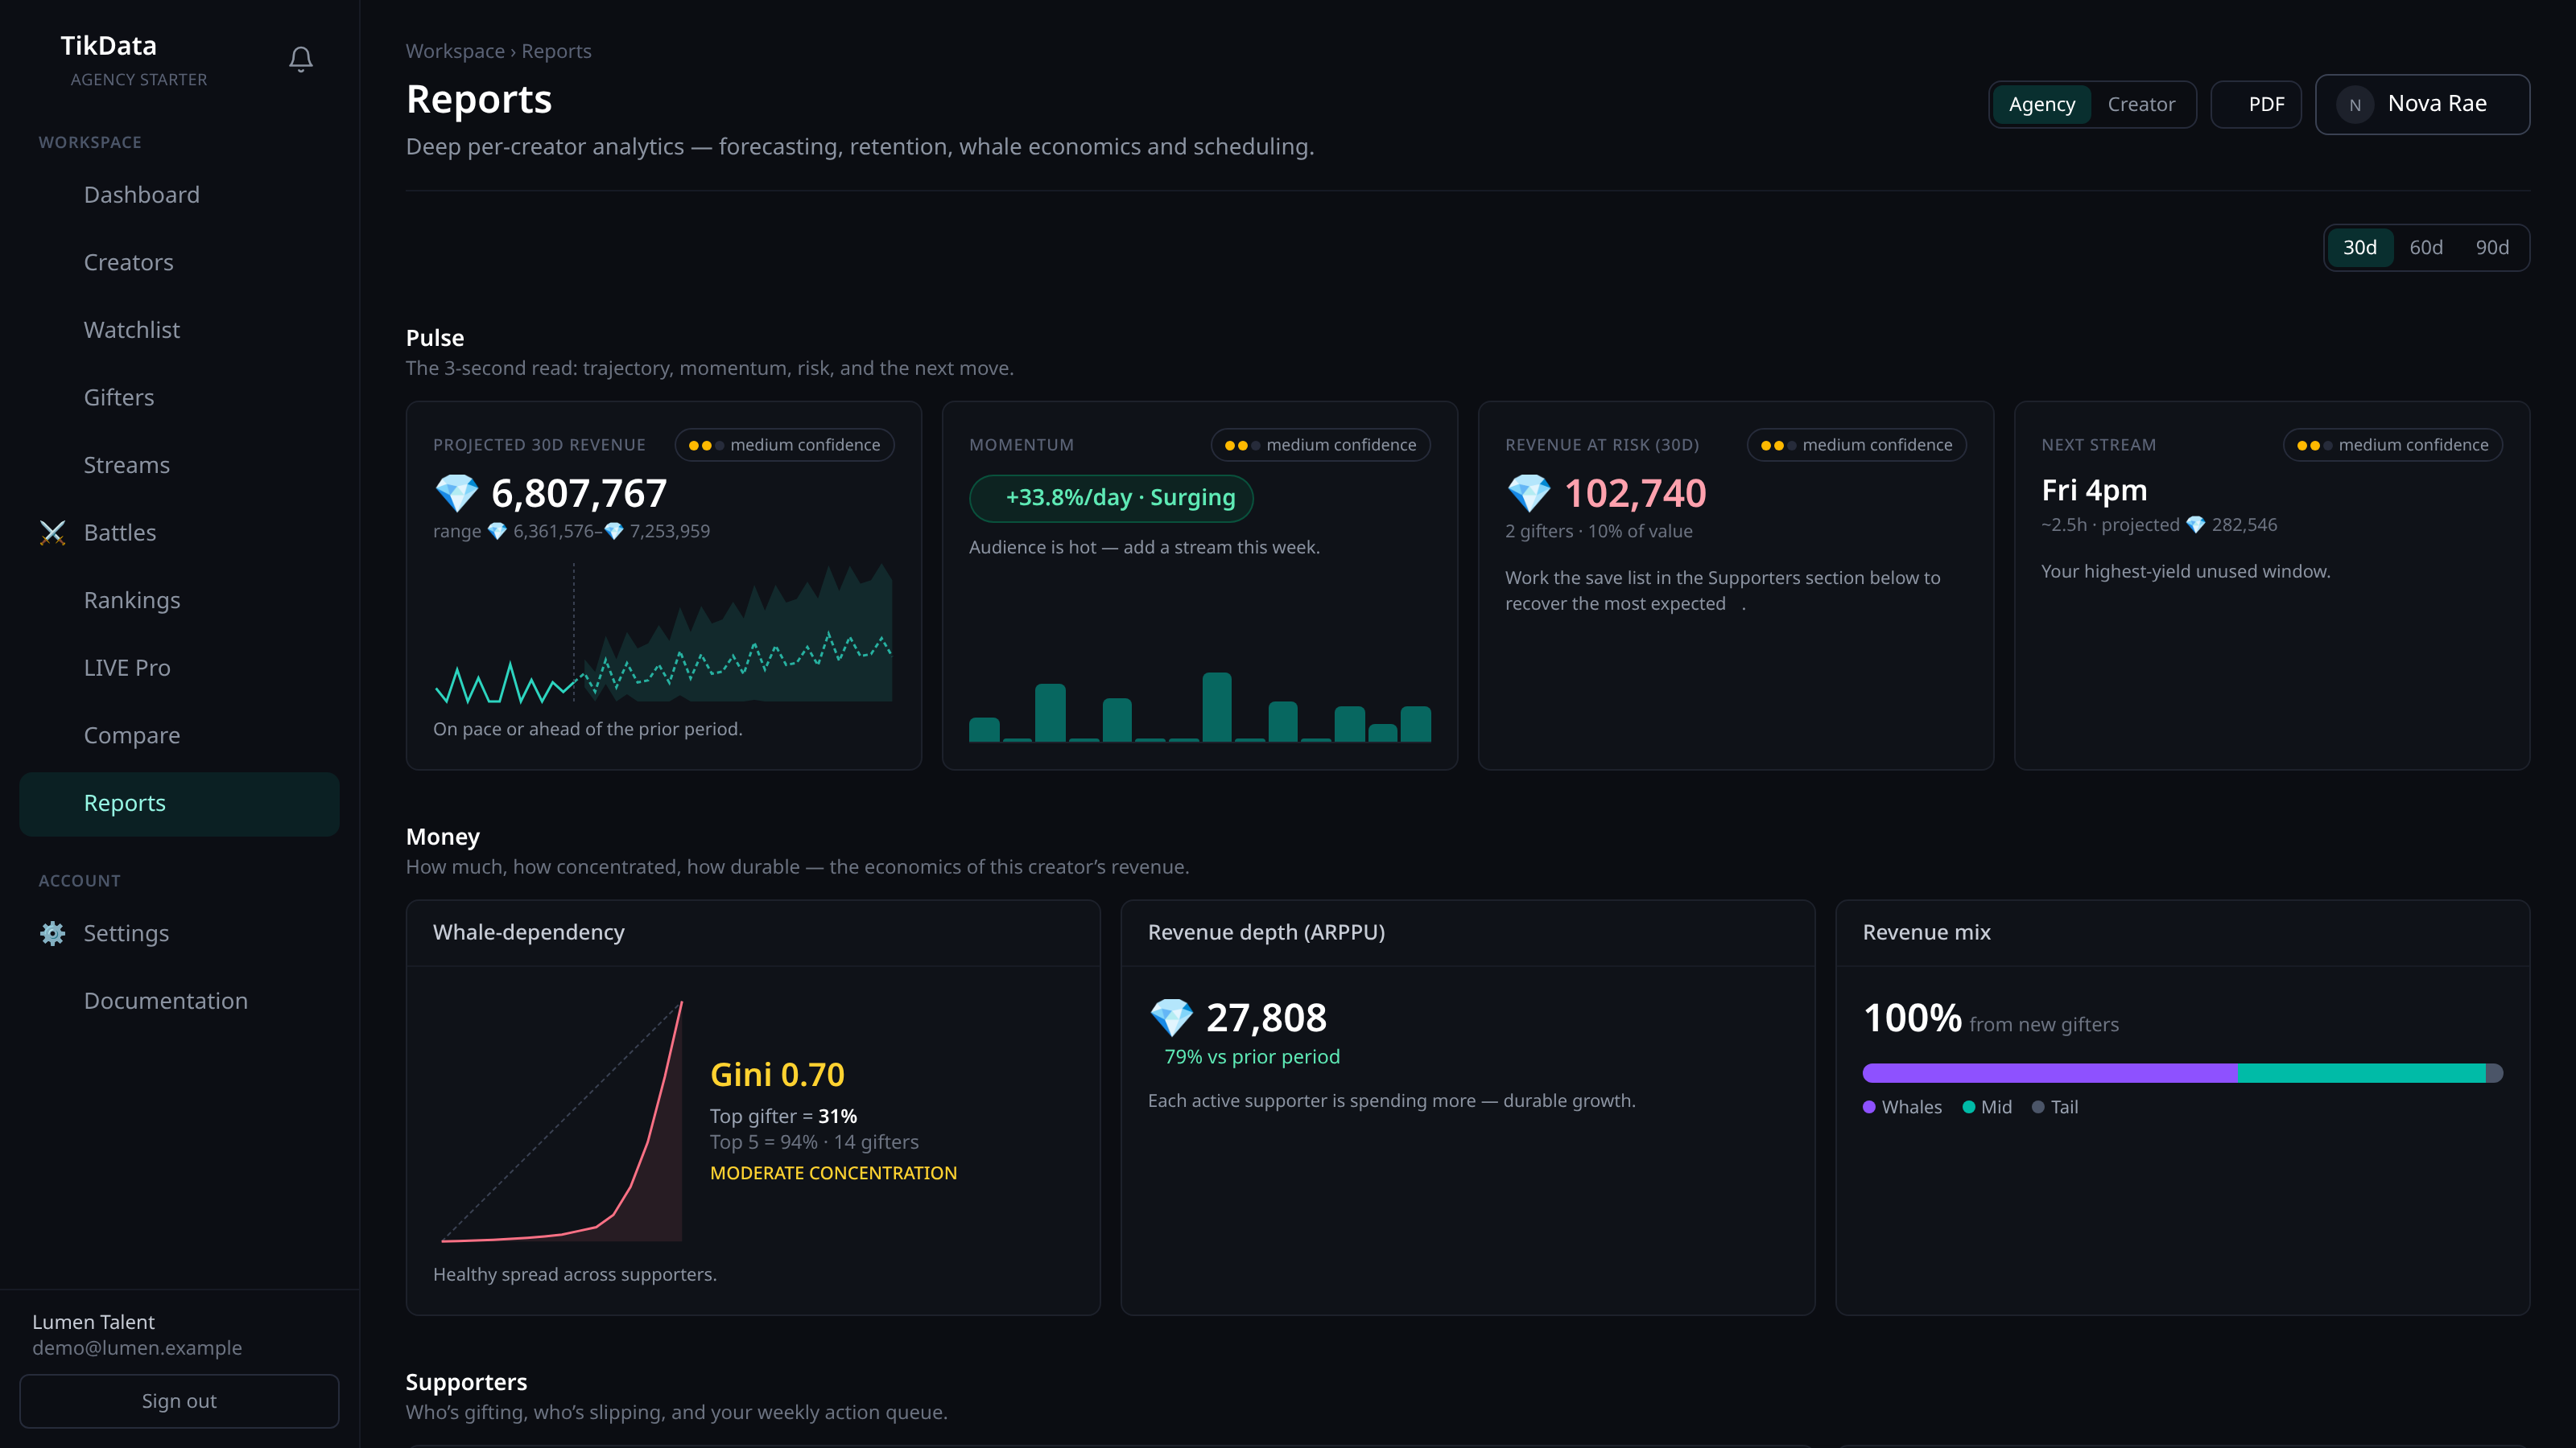Click the diamond icon beside 102,740
The width and height of the screenshot is (2576, 1448).
coord(1529,492)
